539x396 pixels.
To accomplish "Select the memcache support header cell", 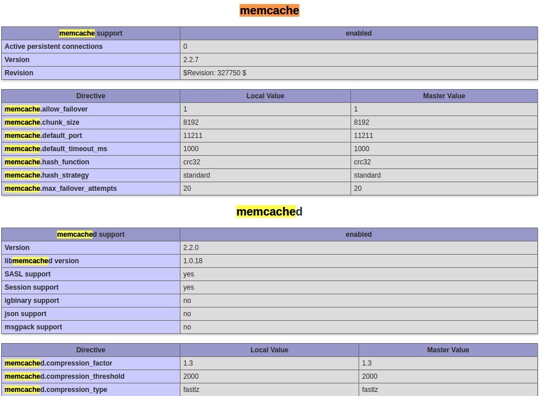I will pyautogui.click(x=91, y=33).
